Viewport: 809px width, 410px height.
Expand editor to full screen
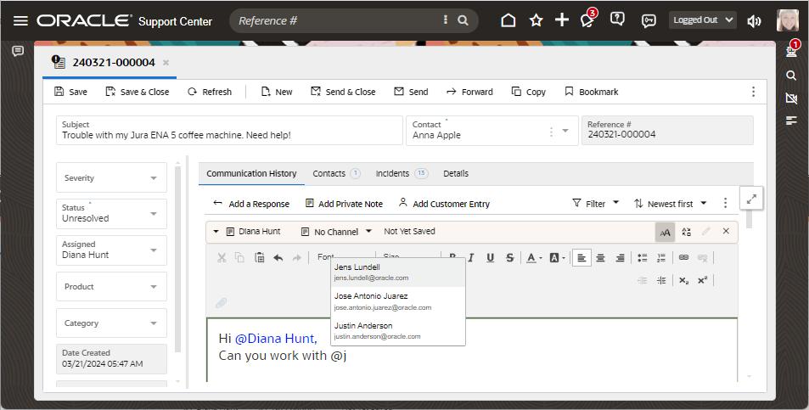coord(751,199)
